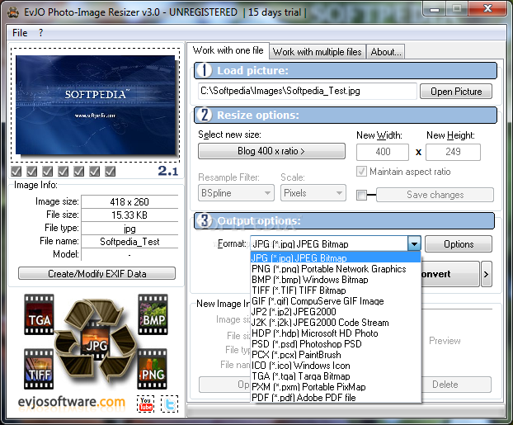Click the TGA format filmstrip icon
Viewport: 513px width, 425px height.
39,314
